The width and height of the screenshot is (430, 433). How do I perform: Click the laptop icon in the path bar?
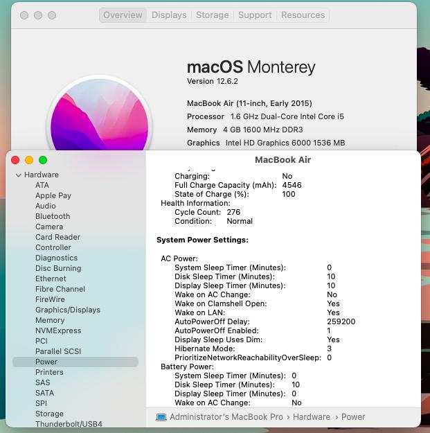coord(161,417)
